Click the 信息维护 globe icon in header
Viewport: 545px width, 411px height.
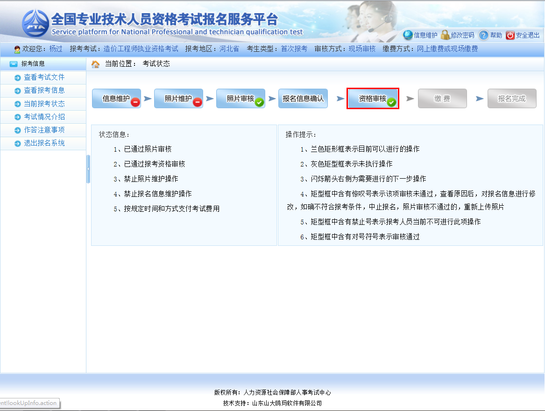[x=408, y=35]
